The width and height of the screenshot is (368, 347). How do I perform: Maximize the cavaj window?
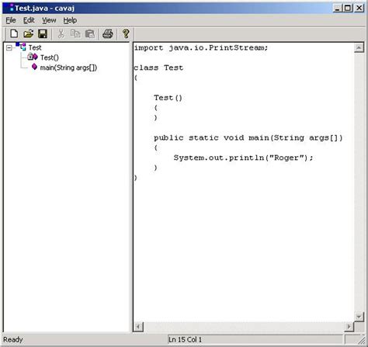[348, 8]
